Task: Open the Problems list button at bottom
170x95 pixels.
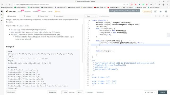Action: pyautogui.click(x=11, y=92)
